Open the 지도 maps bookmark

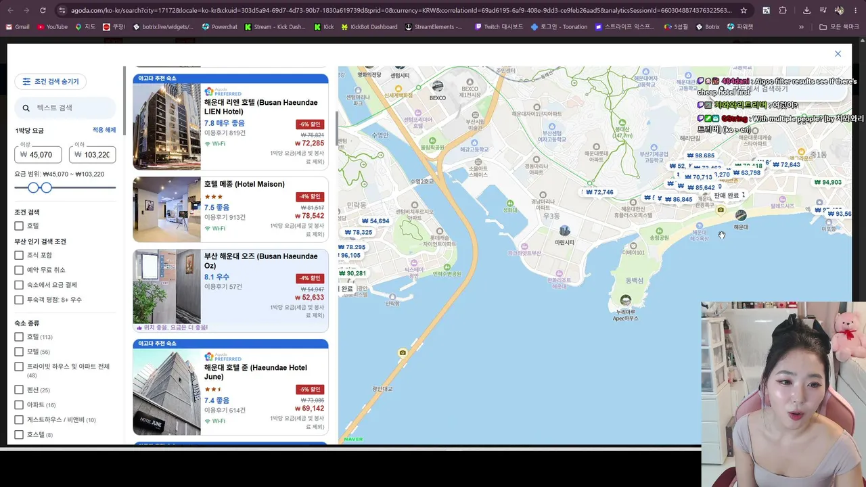[85, 27]
